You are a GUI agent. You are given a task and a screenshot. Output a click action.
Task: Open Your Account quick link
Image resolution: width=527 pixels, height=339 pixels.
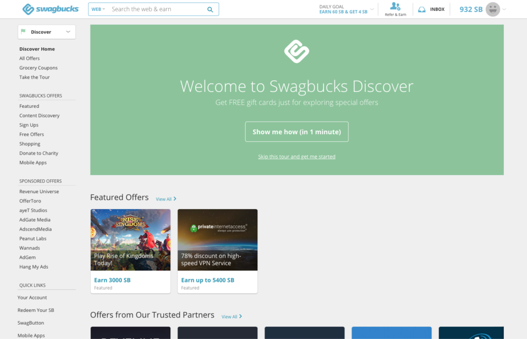(x=32, y=297)
